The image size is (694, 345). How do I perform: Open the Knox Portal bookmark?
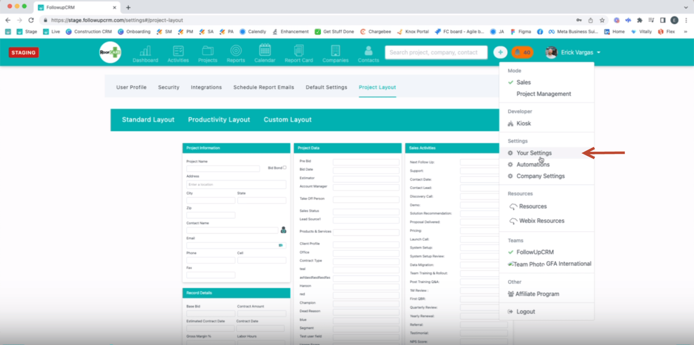413,31
